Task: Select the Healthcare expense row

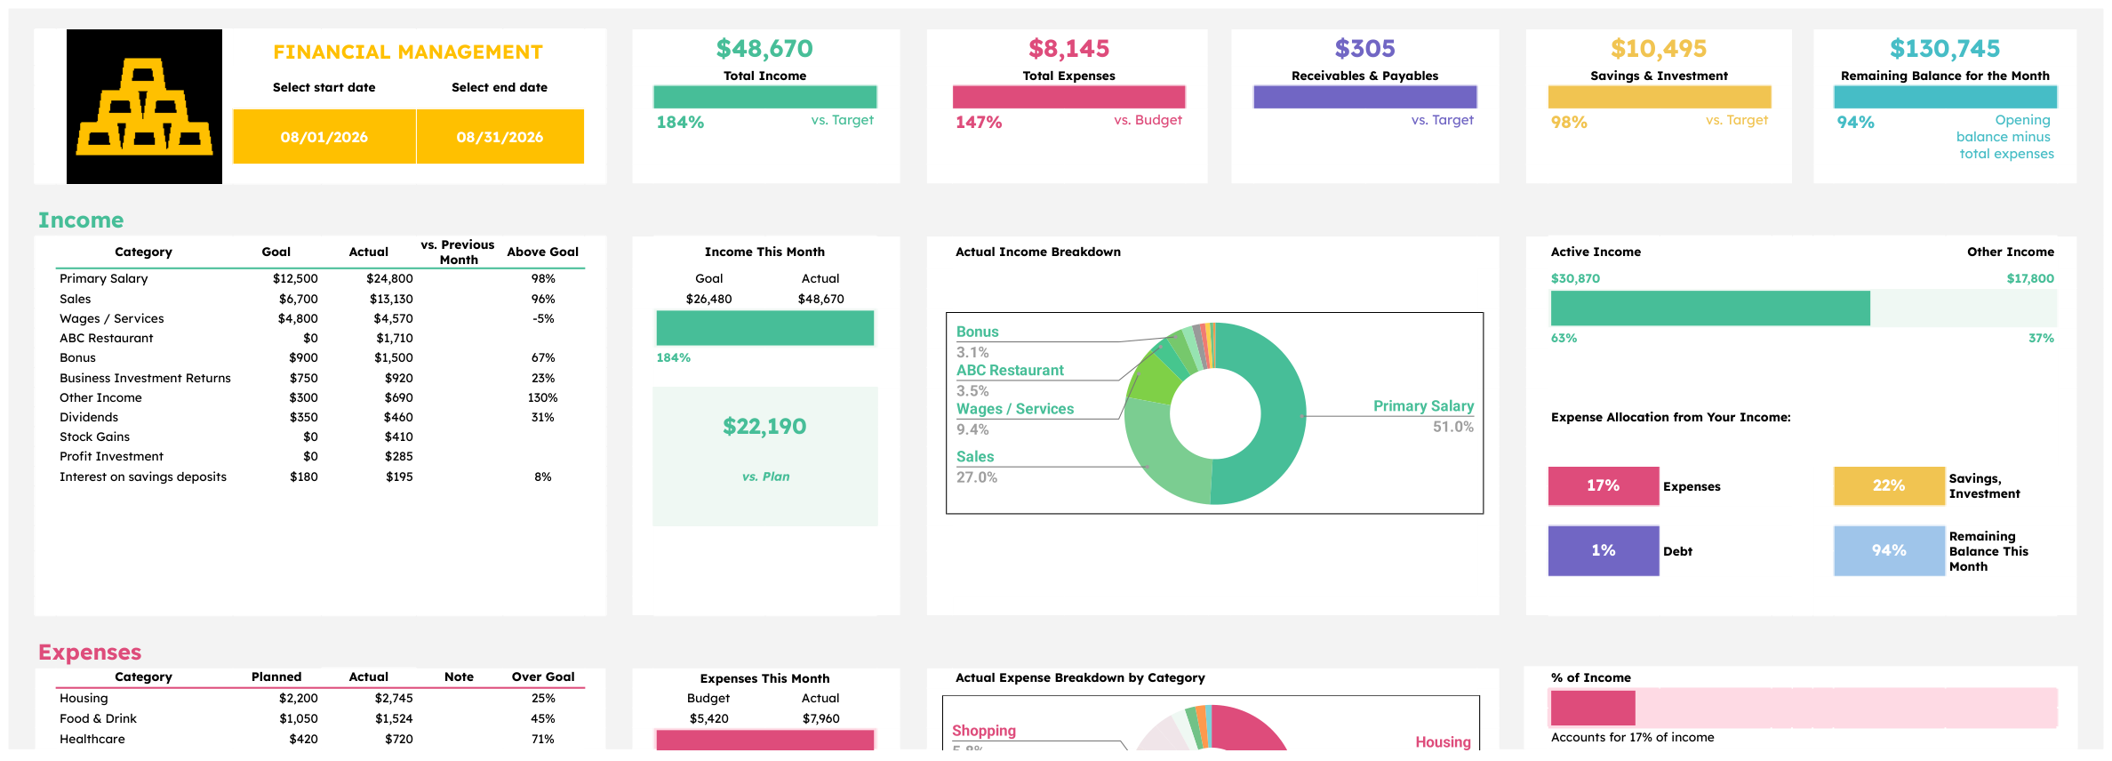Action: [x=320, y=740]
